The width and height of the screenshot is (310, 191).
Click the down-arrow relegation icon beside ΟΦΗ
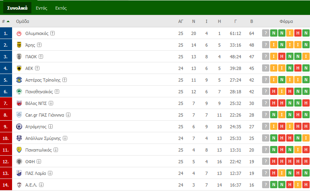click(x=39, y=161)
